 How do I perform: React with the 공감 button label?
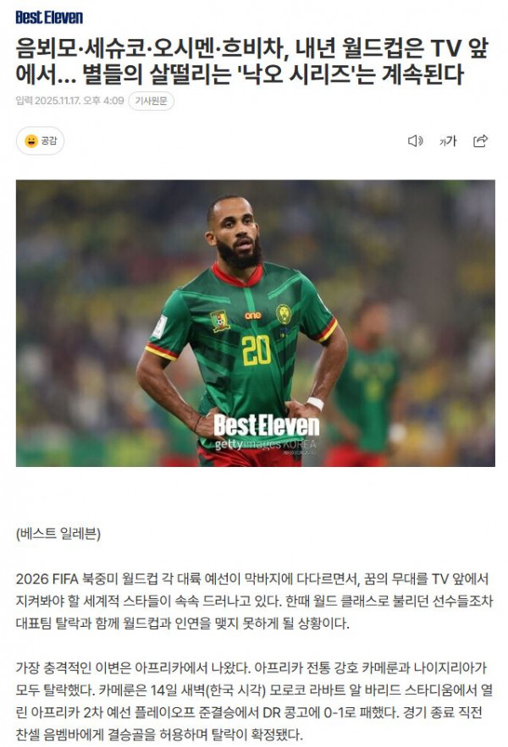(x=48, y=141)
